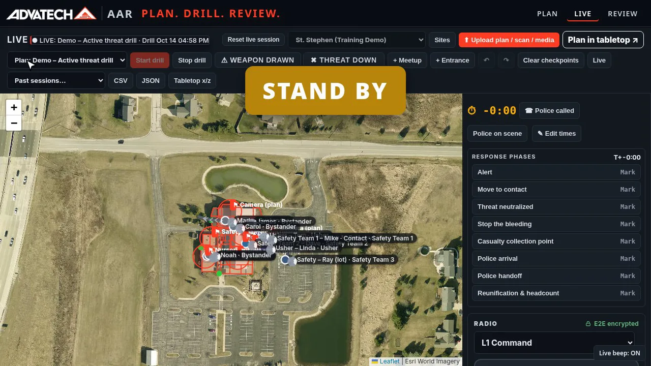Trigger the WEAPON DRAWN button
This screenshot has width=651, height=366.
point(257,60)
